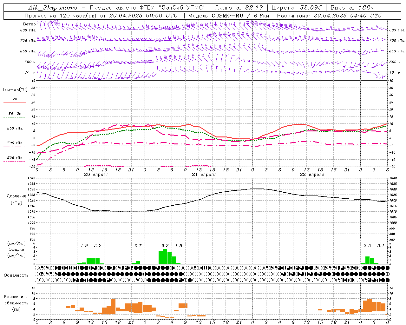Click the 500 гПа entry in temperature legend
406x325 pixels.
[15, 158]
